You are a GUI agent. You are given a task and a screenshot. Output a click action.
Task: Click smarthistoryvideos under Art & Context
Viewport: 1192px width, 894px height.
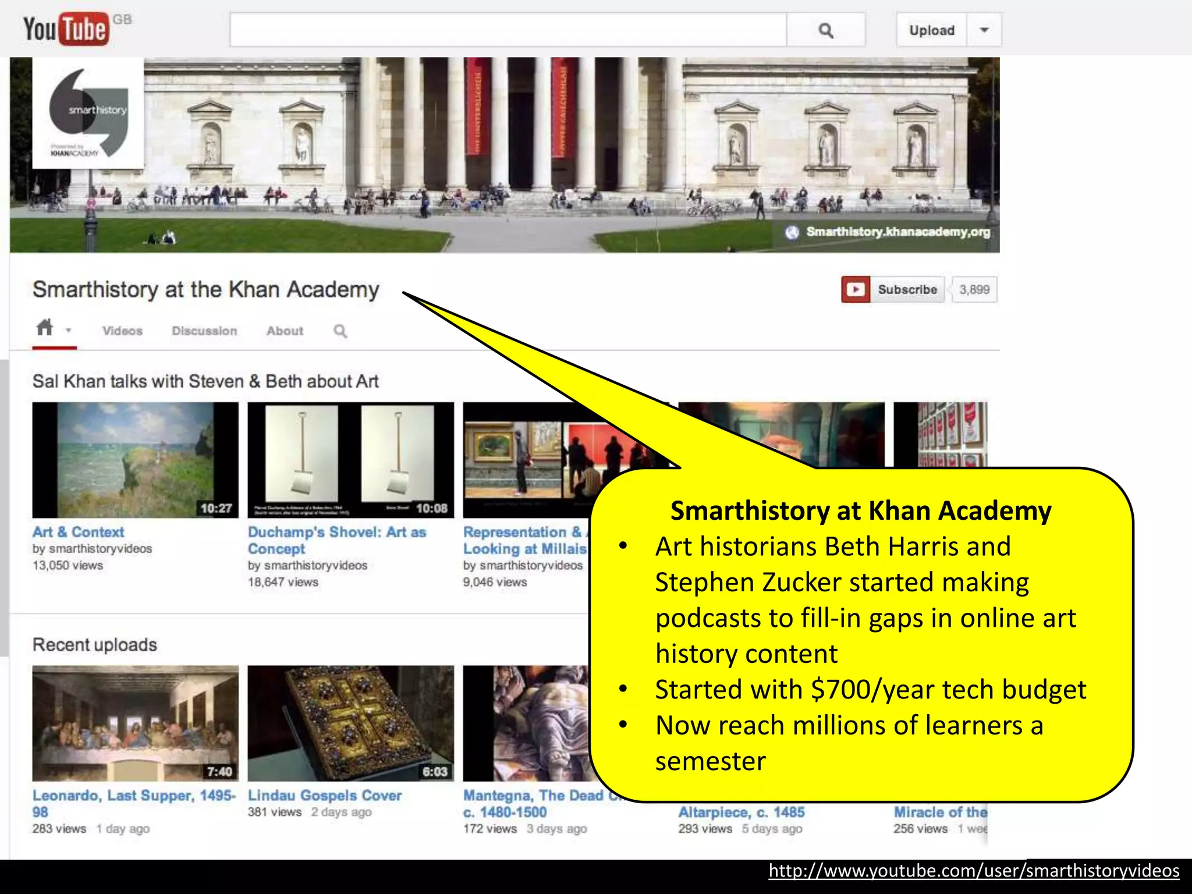pyautogui.click(x=100, y=549)
